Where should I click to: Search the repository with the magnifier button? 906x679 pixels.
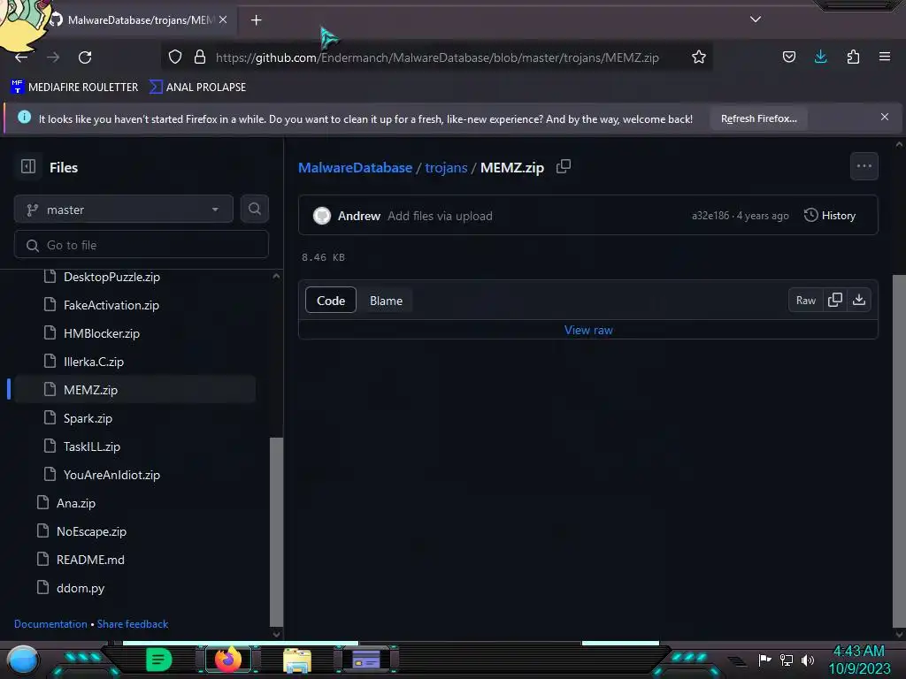[254, 209]
